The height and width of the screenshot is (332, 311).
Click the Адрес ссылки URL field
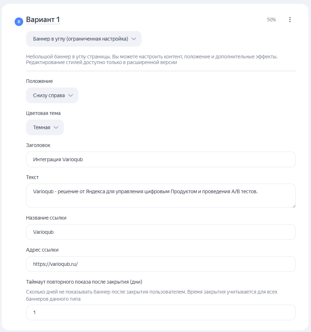tap(161, 264)
